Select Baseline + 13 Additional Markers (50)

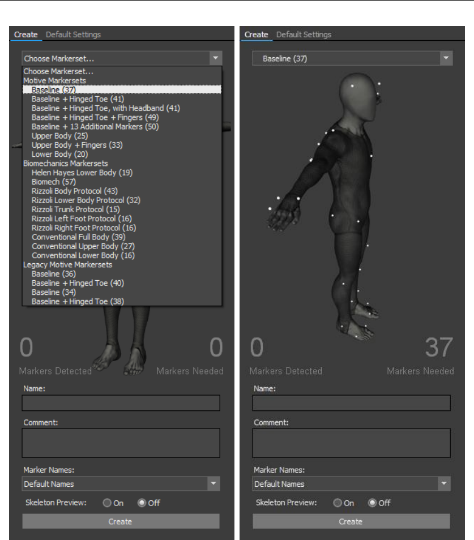coord(95,126)
